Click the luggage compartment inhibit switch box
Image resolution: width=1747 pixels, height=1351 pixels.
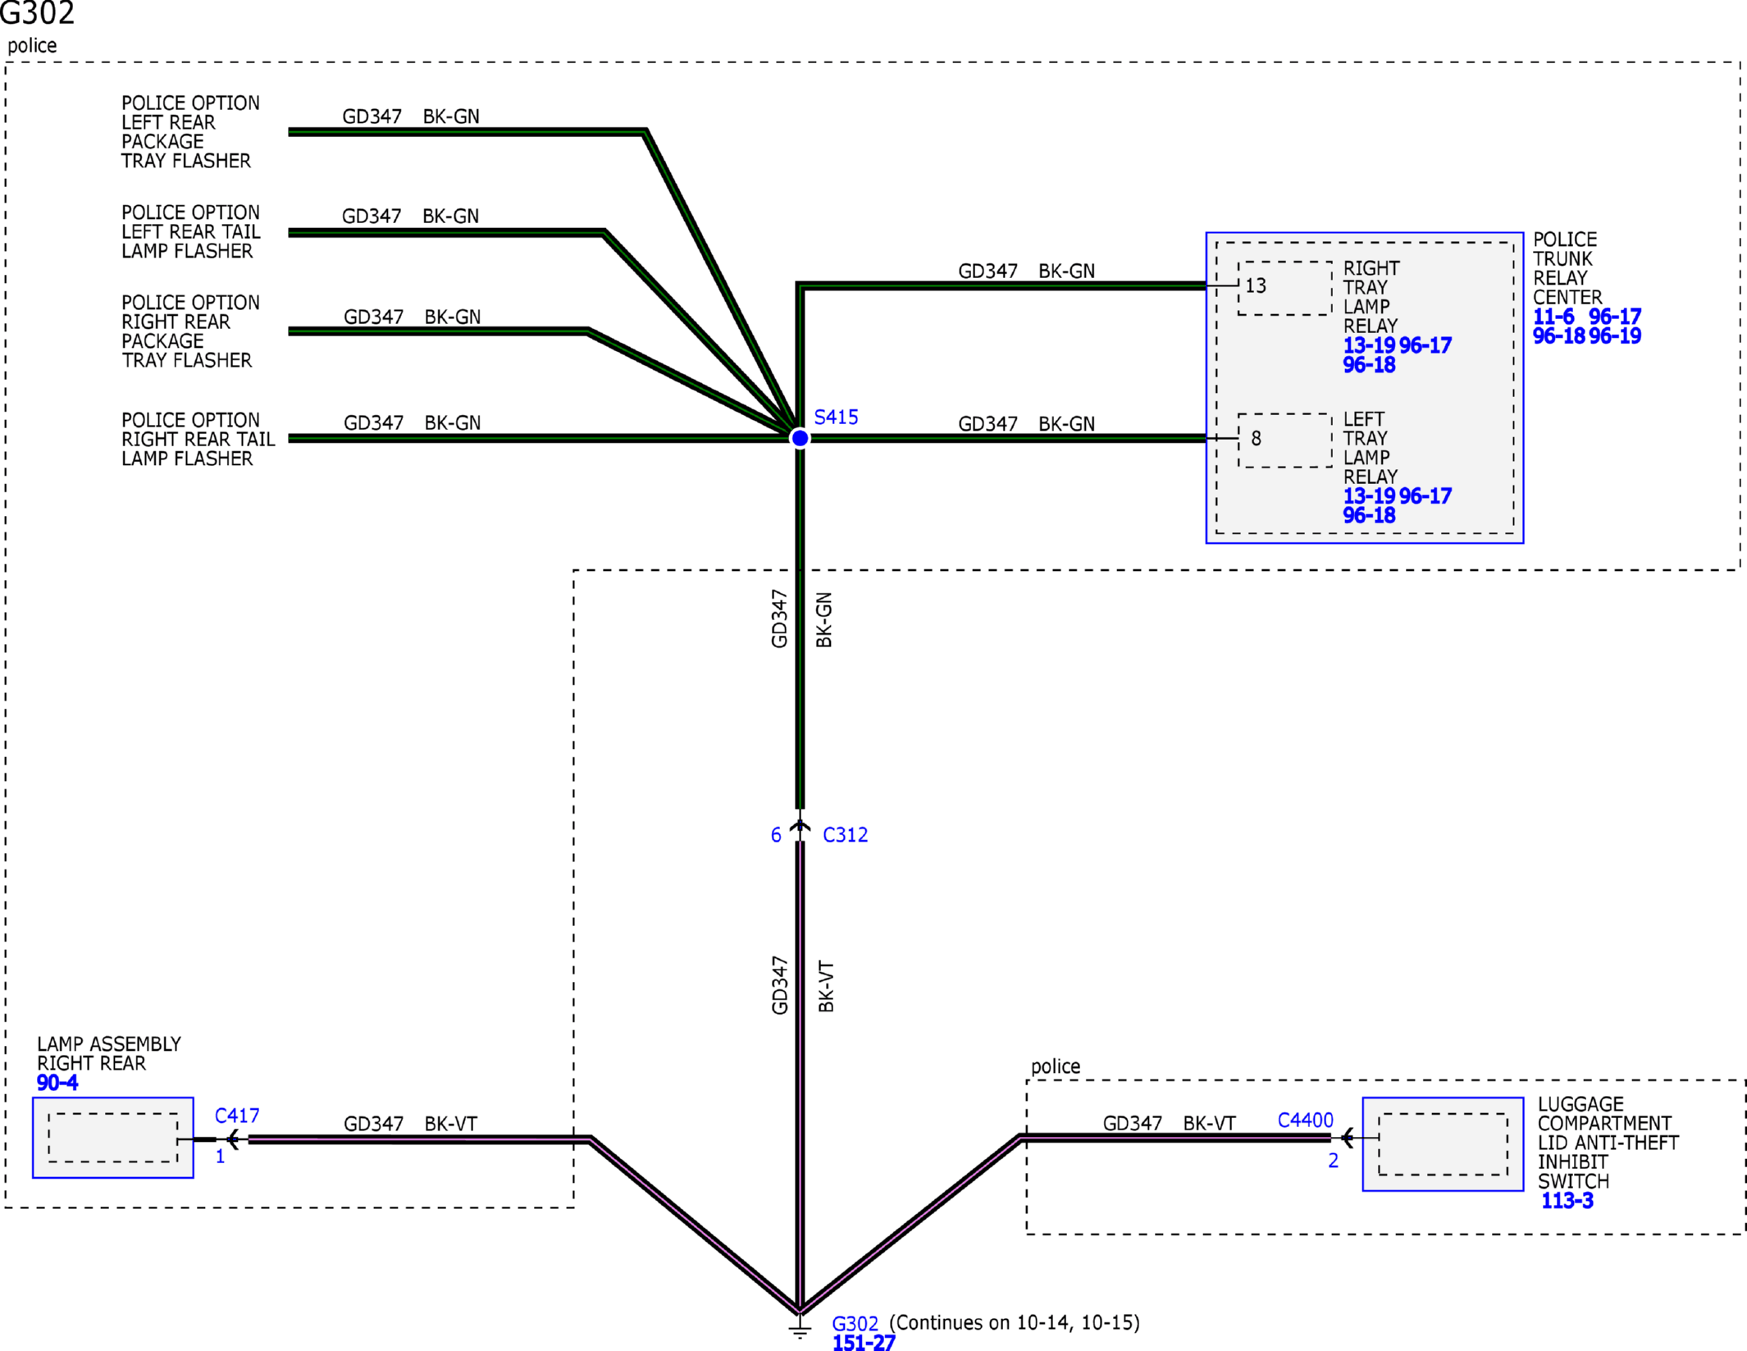click(1443, 1144)
